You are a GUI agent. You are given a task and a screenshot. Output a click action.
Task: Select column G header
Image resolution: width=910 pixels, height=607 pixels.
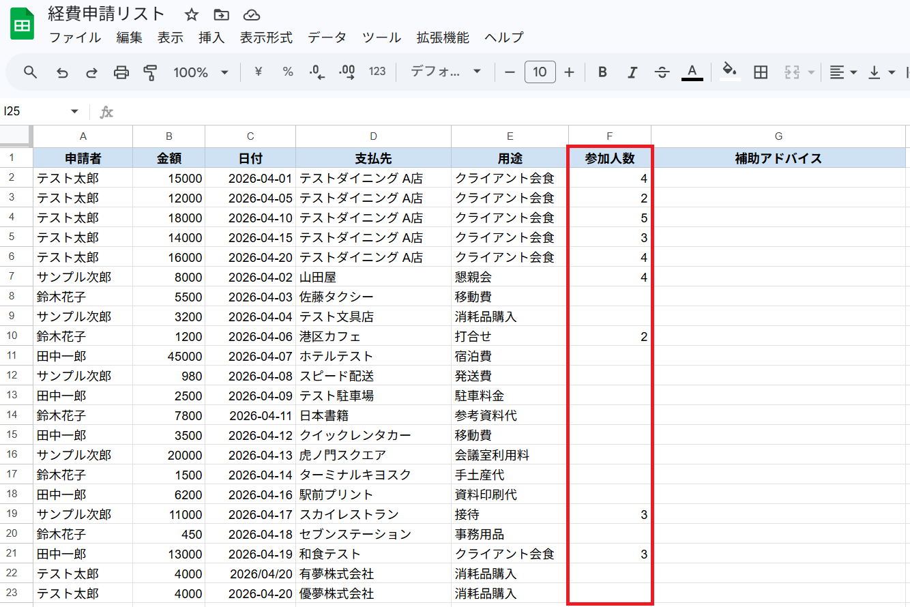tap(778, 136)
